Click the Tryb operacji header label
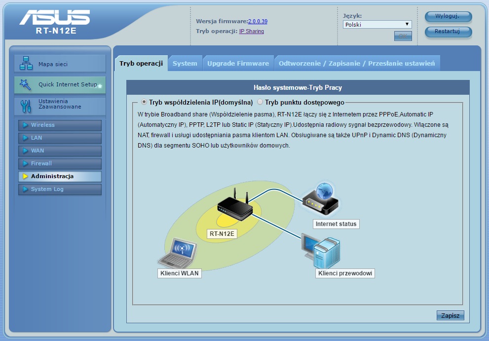Image resolution: width=489 pixels, height=341 pixels. (217, 31)
